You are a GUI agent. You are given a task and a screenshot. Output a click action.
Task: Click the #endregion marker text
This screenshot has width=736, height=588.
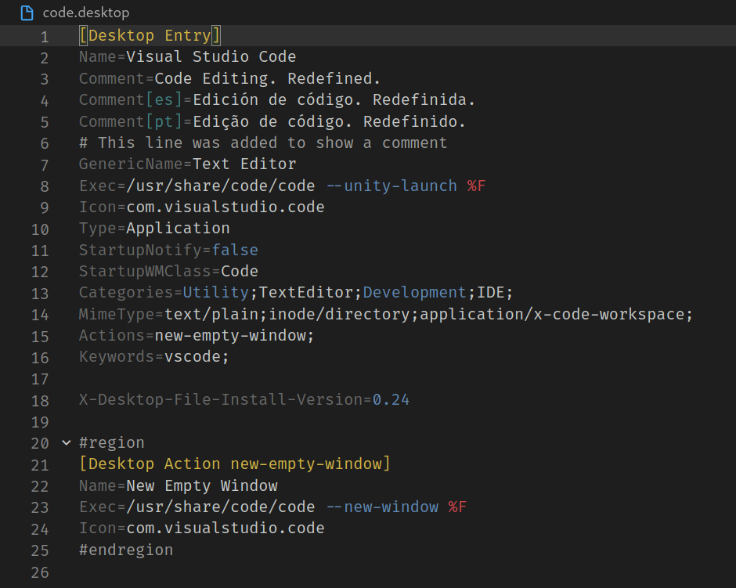[126, 550]
